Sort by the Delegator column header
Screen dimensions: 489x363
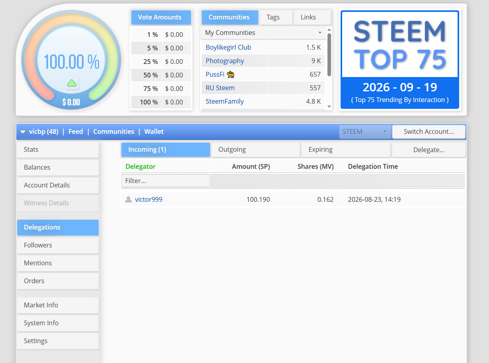click(140, 166)
